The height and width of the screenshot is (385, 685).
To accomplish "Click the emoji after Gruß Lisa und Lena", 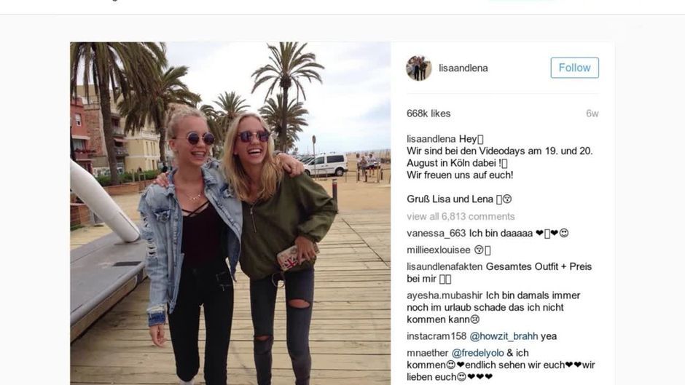I will coord(506,199).
